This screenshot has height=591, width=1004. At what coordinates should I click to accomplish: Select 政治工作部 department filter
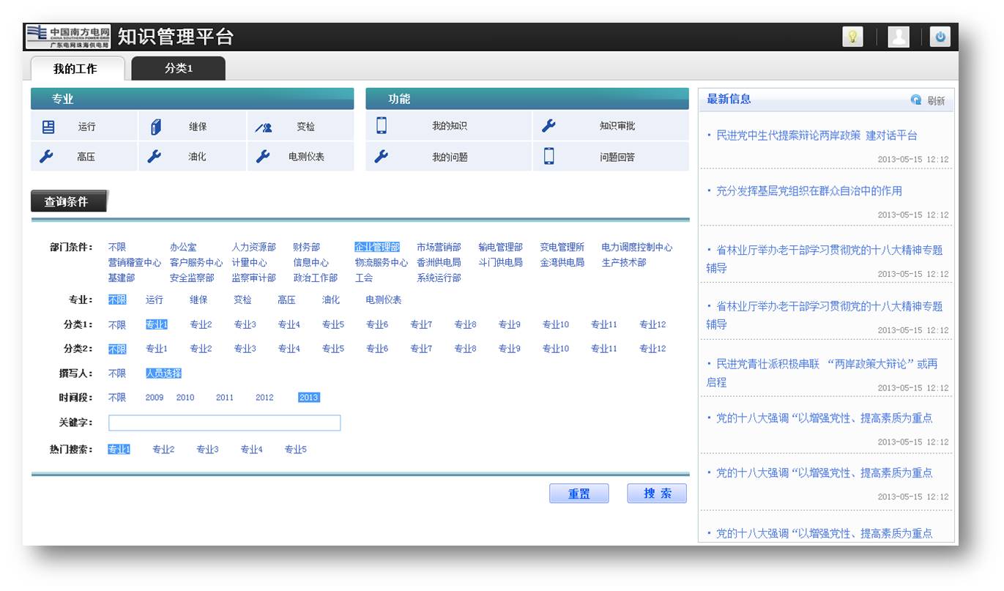point(316,278)
